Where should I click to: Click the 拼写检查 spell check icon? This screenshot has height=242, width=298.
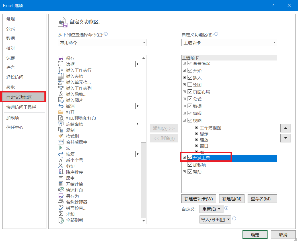(61, 208)
